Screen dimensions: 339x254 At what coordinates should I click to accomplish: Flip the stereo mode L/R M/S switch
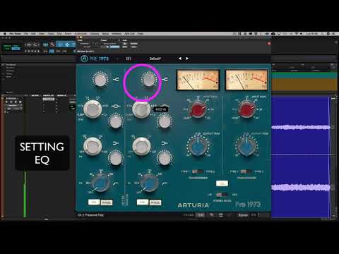pos(221,195)
